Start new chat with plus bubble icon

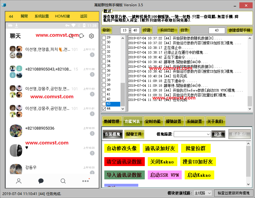click(82, 36)
